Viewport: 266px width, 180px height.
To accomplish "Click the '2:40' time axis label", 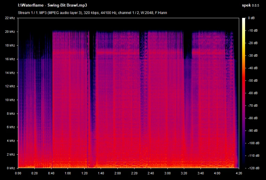I will (x=151, y=173).
